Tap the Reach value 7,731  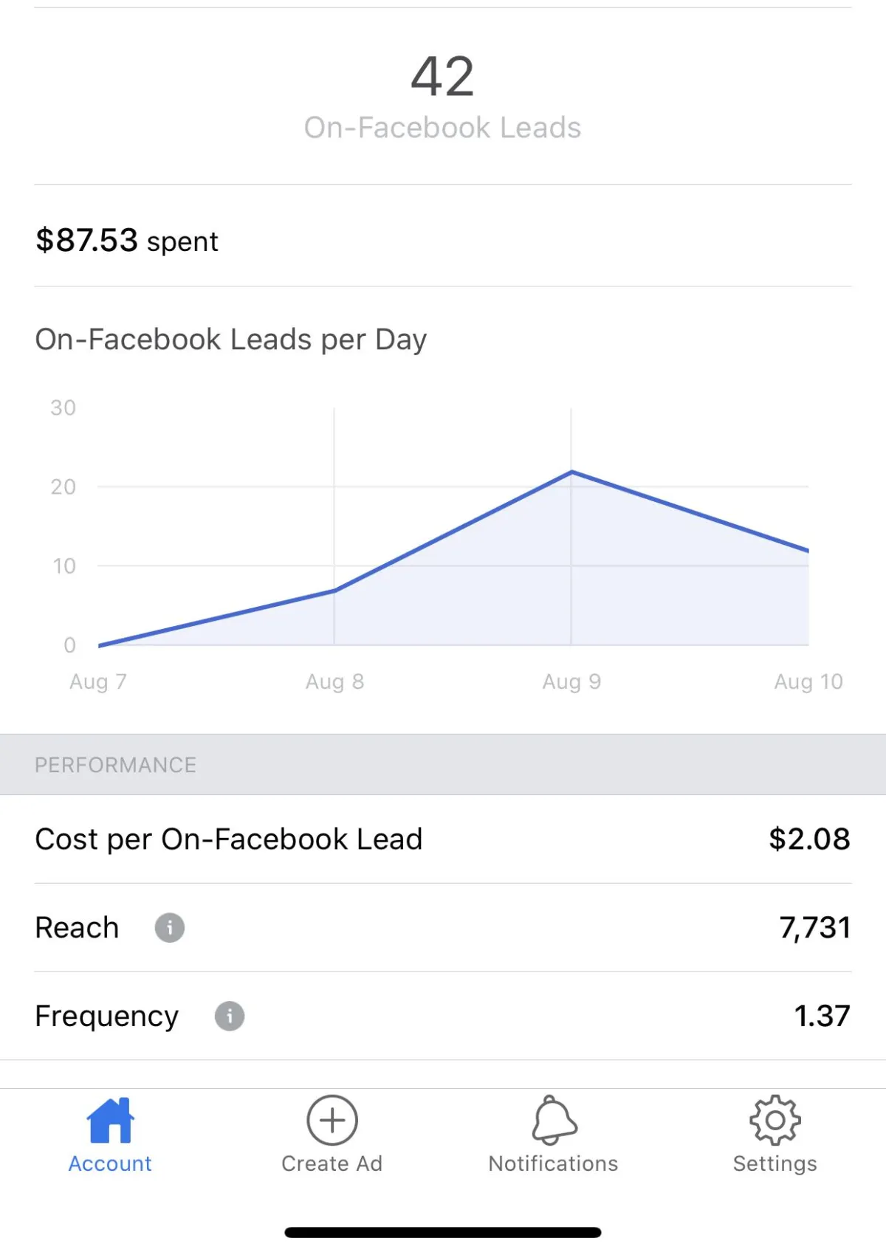pyautogui.click(x=815, y=928)
